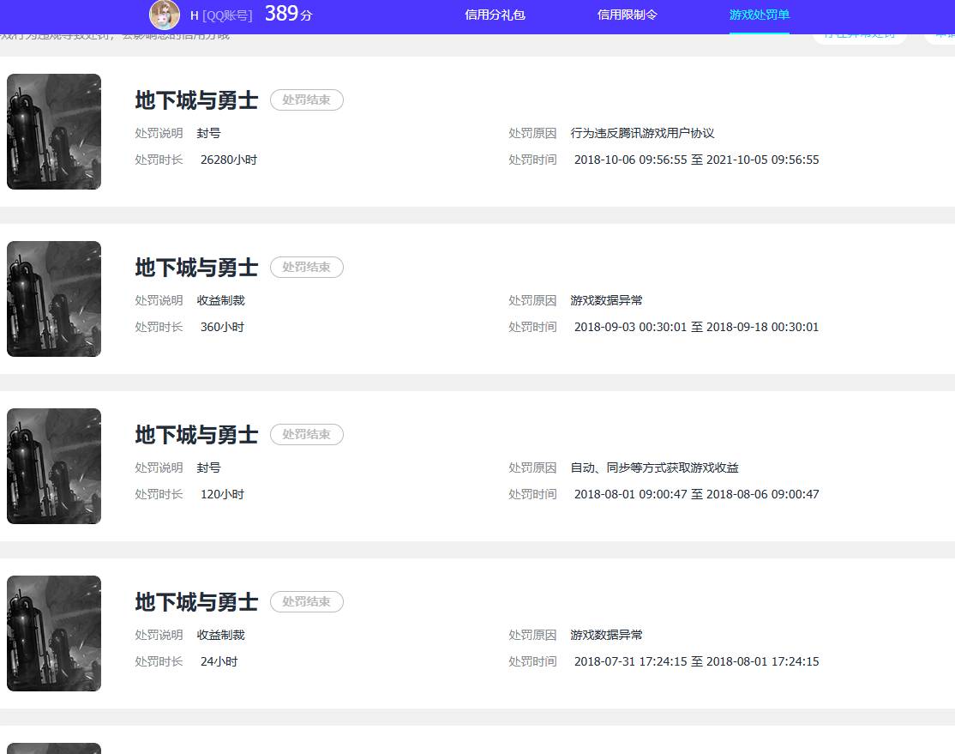Click the rounded filter button at top right
The height and width of the screenshot is (754, 955).
click(860, 35)
